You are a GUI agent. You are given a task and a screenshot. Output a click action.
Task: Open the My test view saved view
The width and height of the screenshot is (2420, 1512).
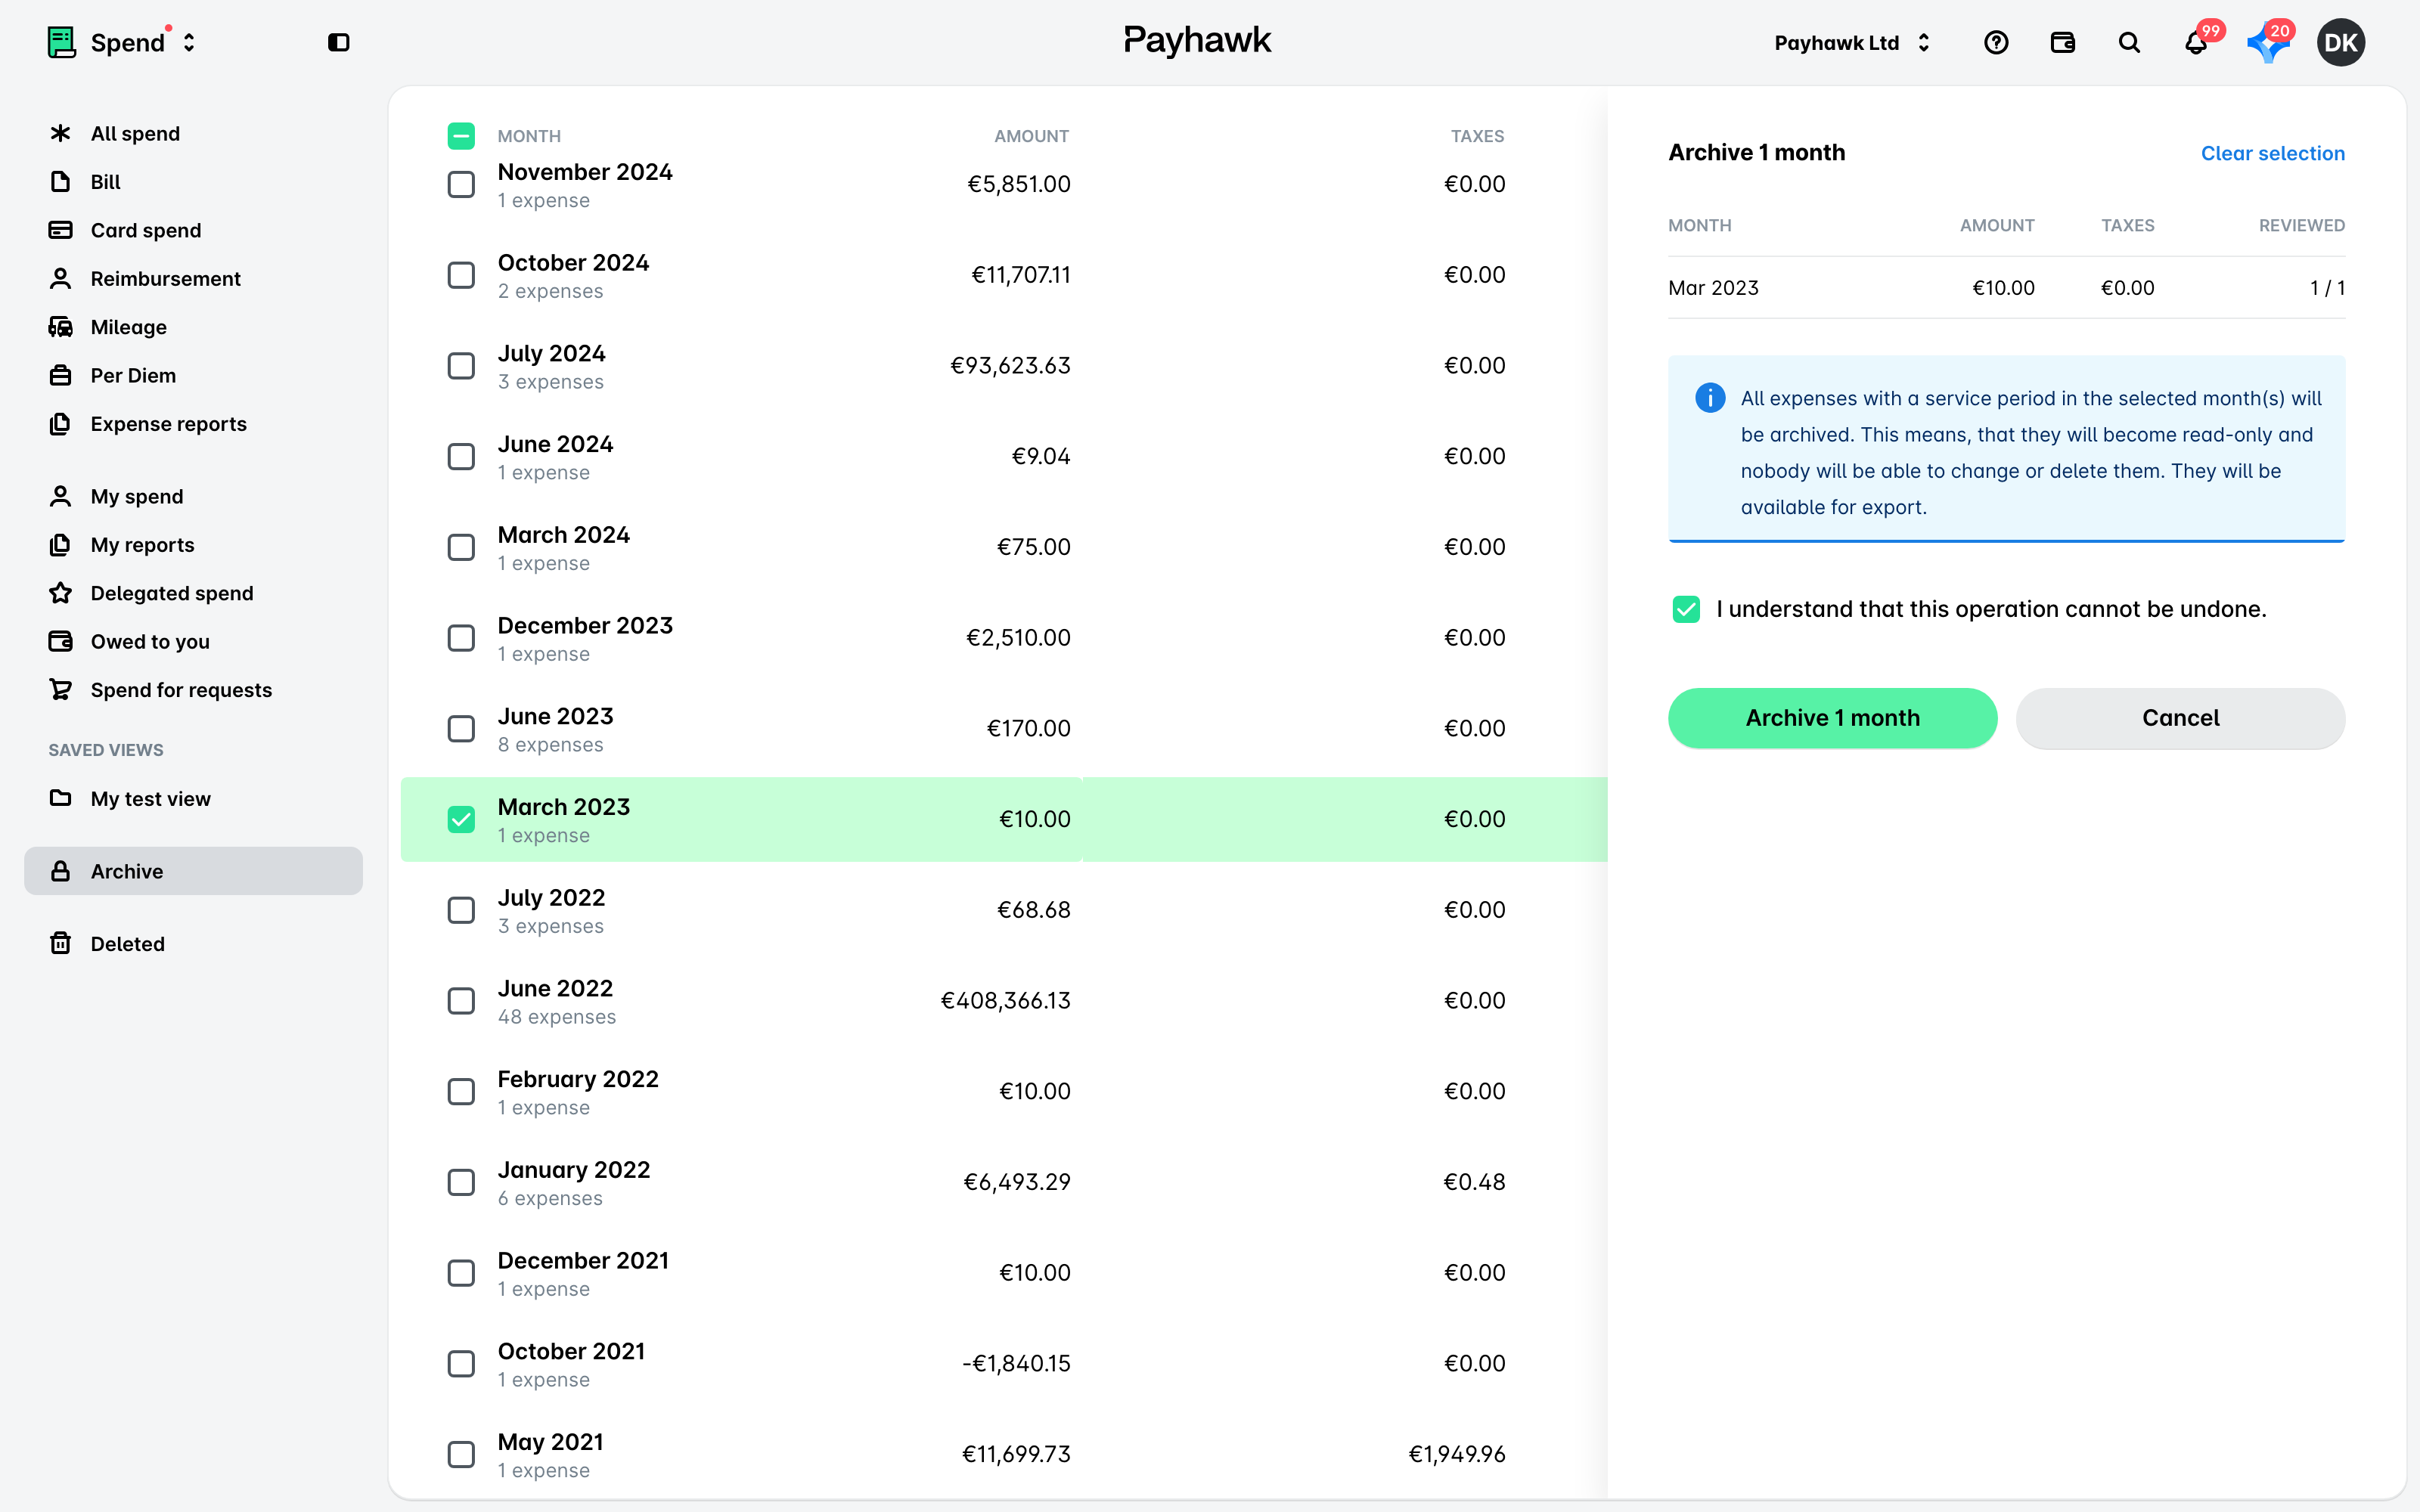click(193, 799)
